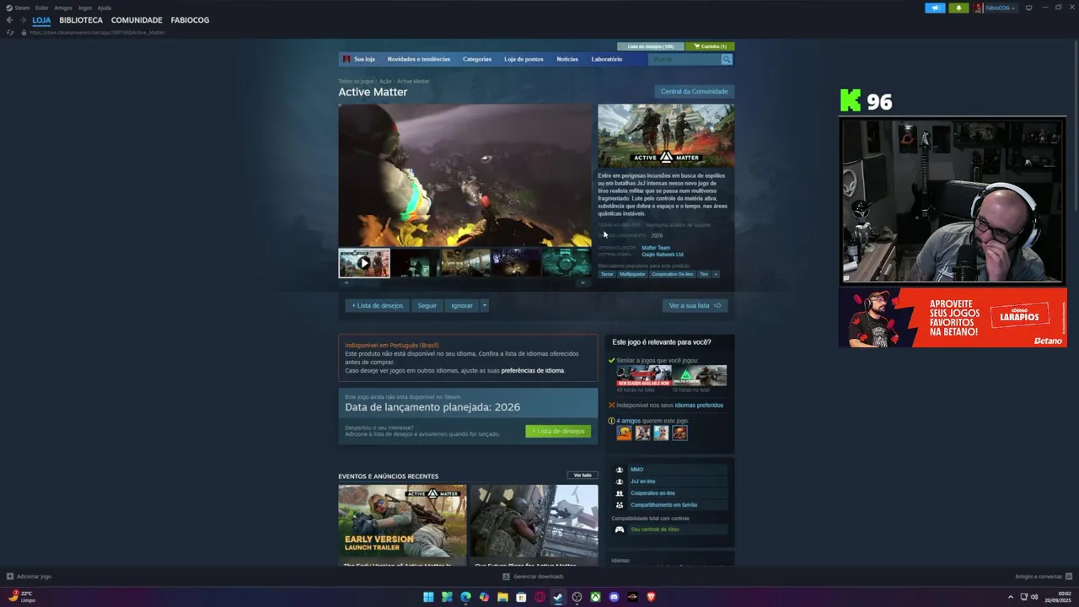Open Gerenciar downloads

click(x=533, y=577)
